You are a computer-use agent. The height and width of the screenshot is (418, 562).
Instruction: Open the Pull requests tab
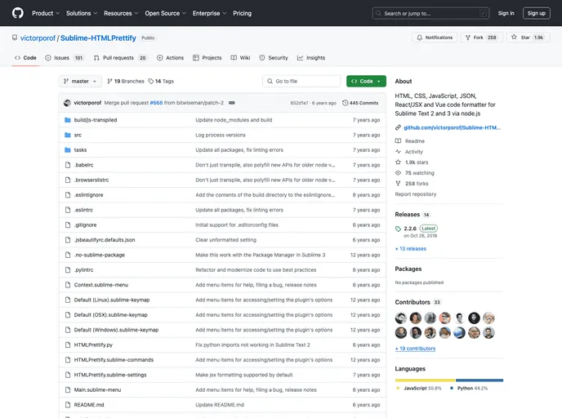[120, 58]
